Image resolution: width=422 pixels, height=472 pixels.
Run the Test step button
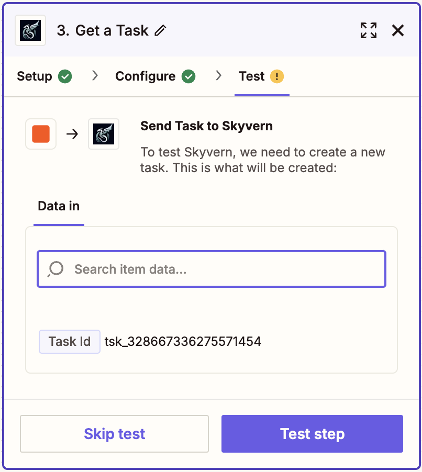pyautogui.click(x=312, y=434)
